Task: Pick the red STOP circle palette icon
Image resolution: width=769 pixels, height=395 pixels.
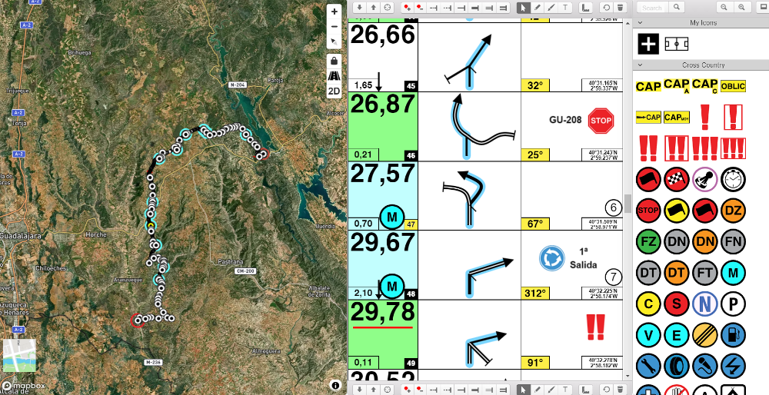Action: pos(647,211)
